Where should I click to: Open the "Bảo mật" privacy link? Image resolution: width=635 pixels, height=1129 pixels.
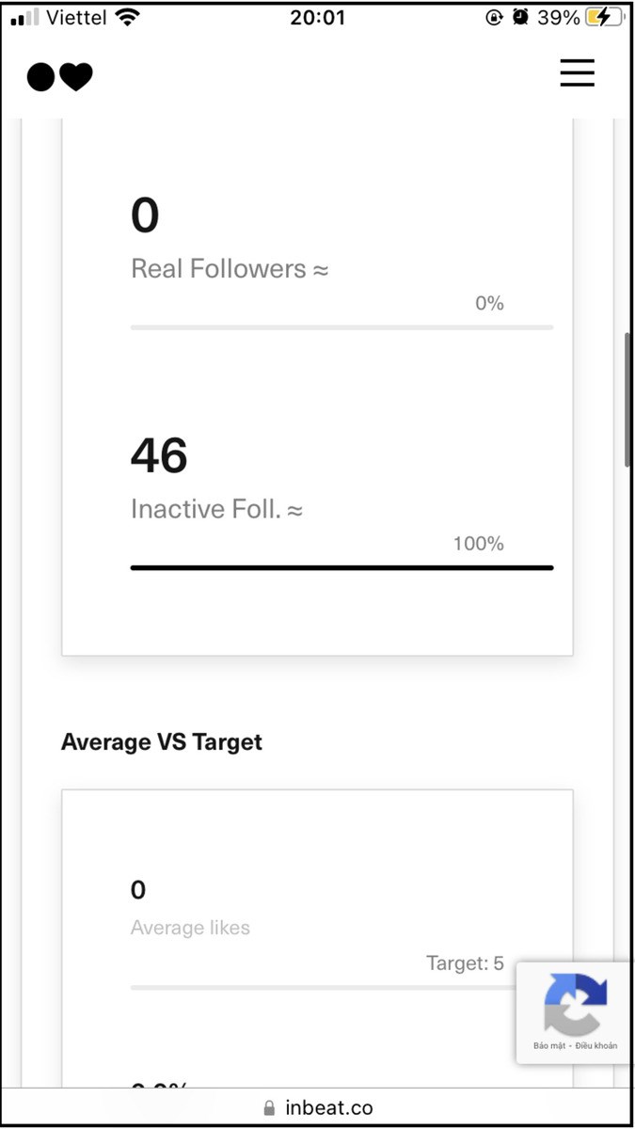548,1046
